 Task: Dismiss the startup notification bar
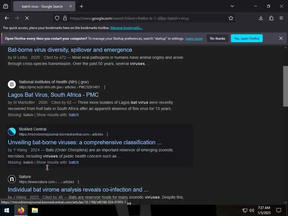point(281,38)
